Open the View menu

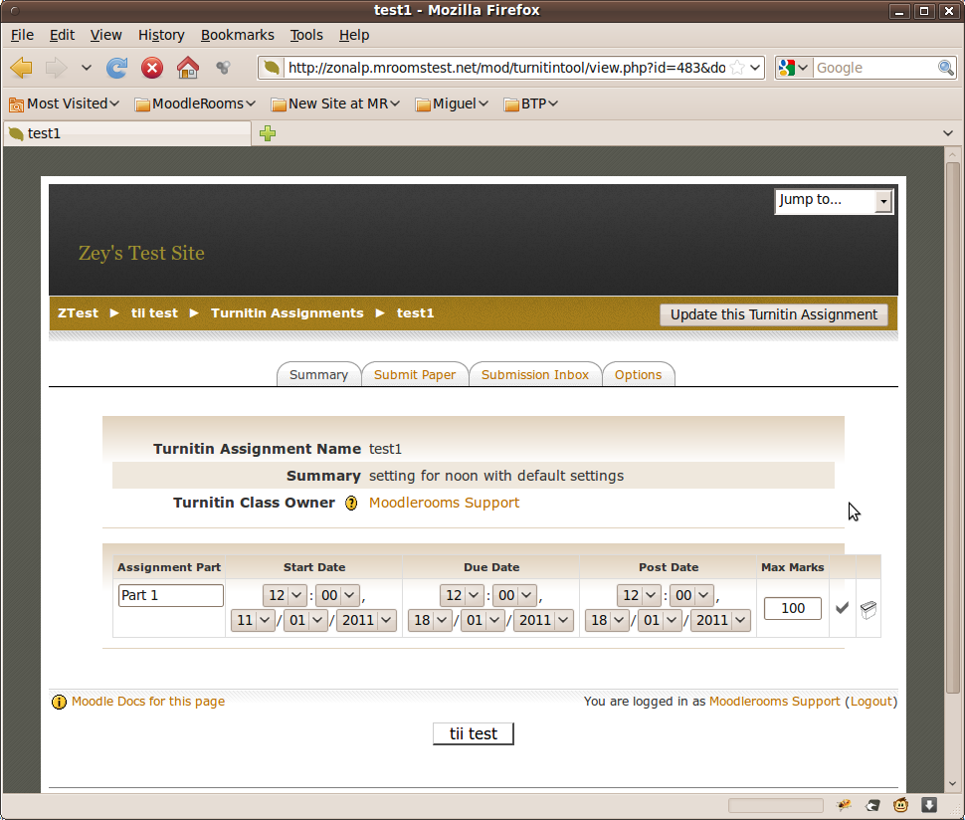pyautogui.click(x=105, y=35)
